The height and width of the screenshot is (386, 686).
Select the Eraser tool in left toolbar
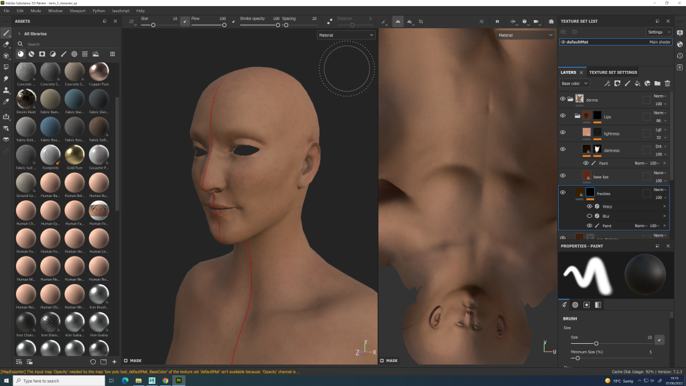coord(6,44)
